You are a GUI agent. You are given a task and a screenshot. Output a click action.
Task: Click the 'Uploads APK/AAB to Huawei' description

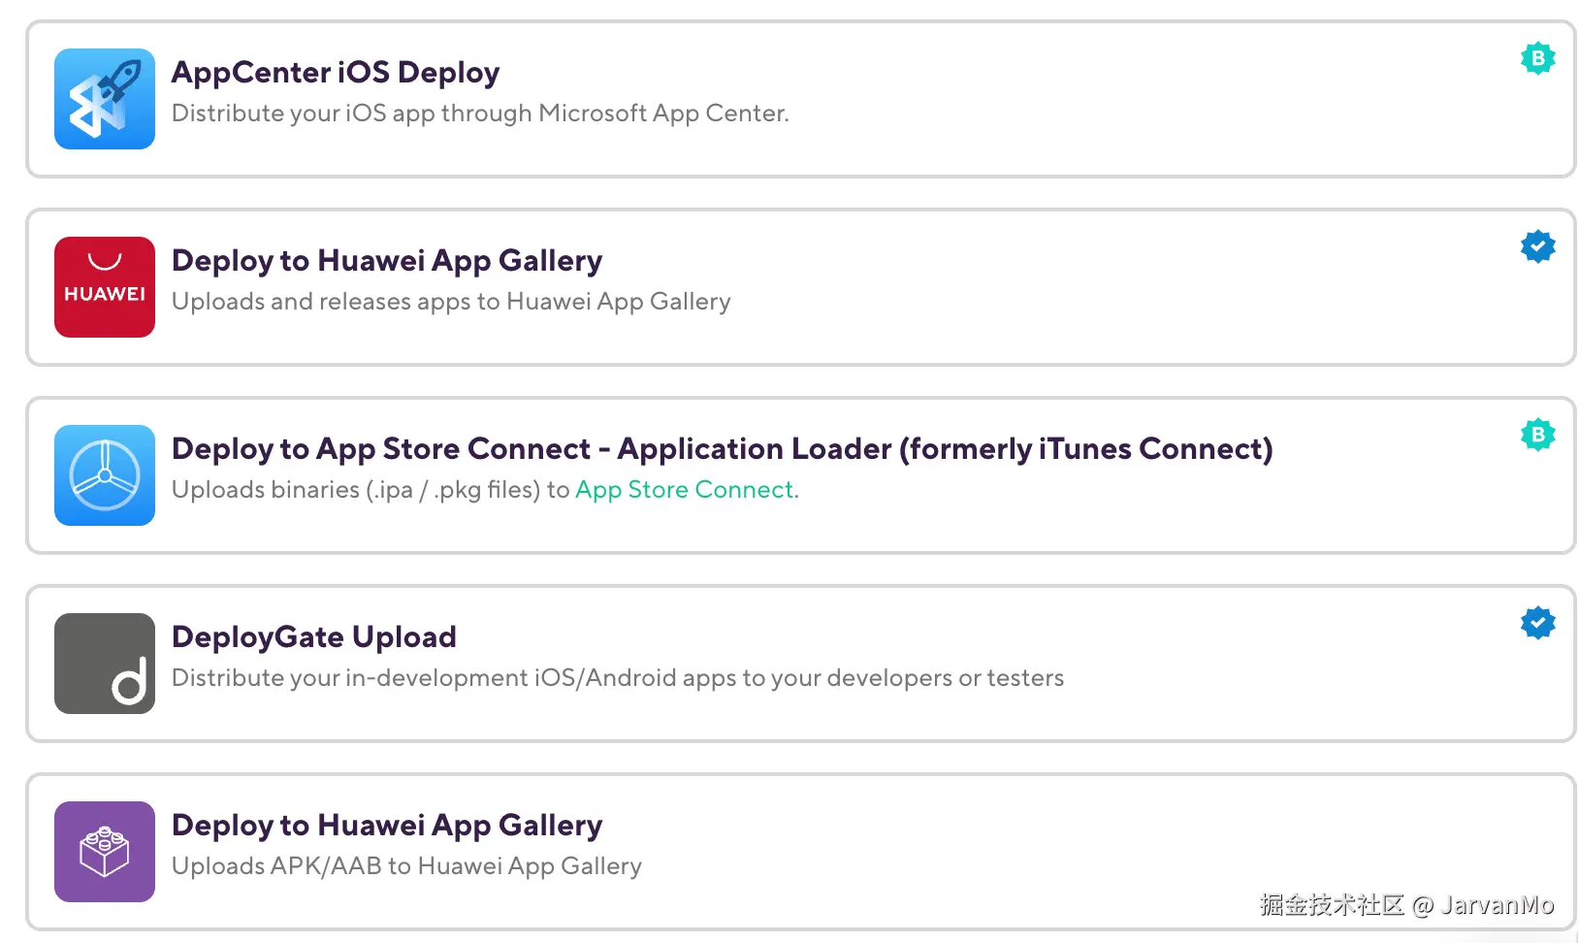(x=406, y=866)
